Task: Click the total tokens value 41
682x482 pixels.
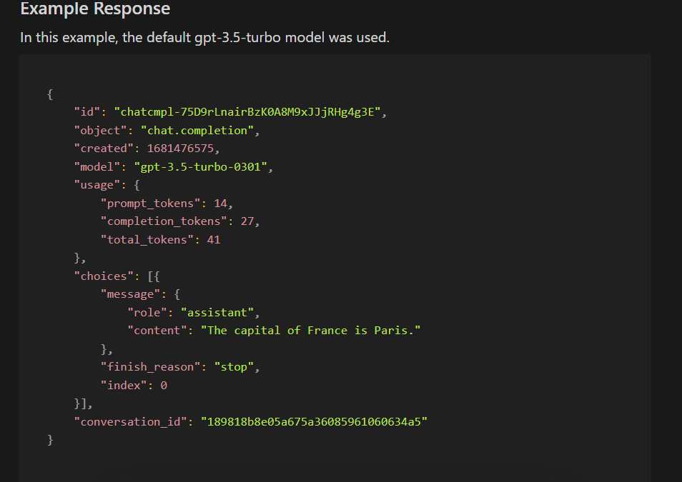Action: pyautogui.click(x=214, y=239)
